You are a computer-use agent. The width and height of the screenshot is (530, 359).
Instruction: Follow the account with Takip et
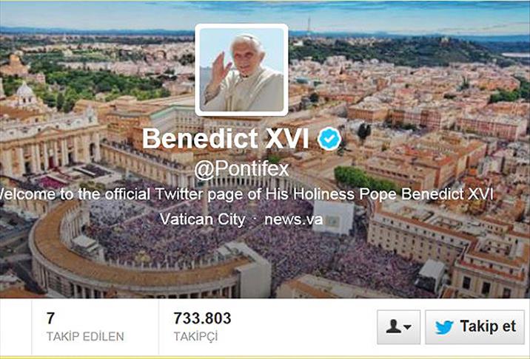pos(474,327)
